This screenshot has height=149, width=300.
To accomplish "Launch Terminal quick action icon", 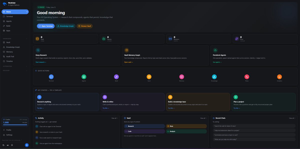I will (51, 77).
